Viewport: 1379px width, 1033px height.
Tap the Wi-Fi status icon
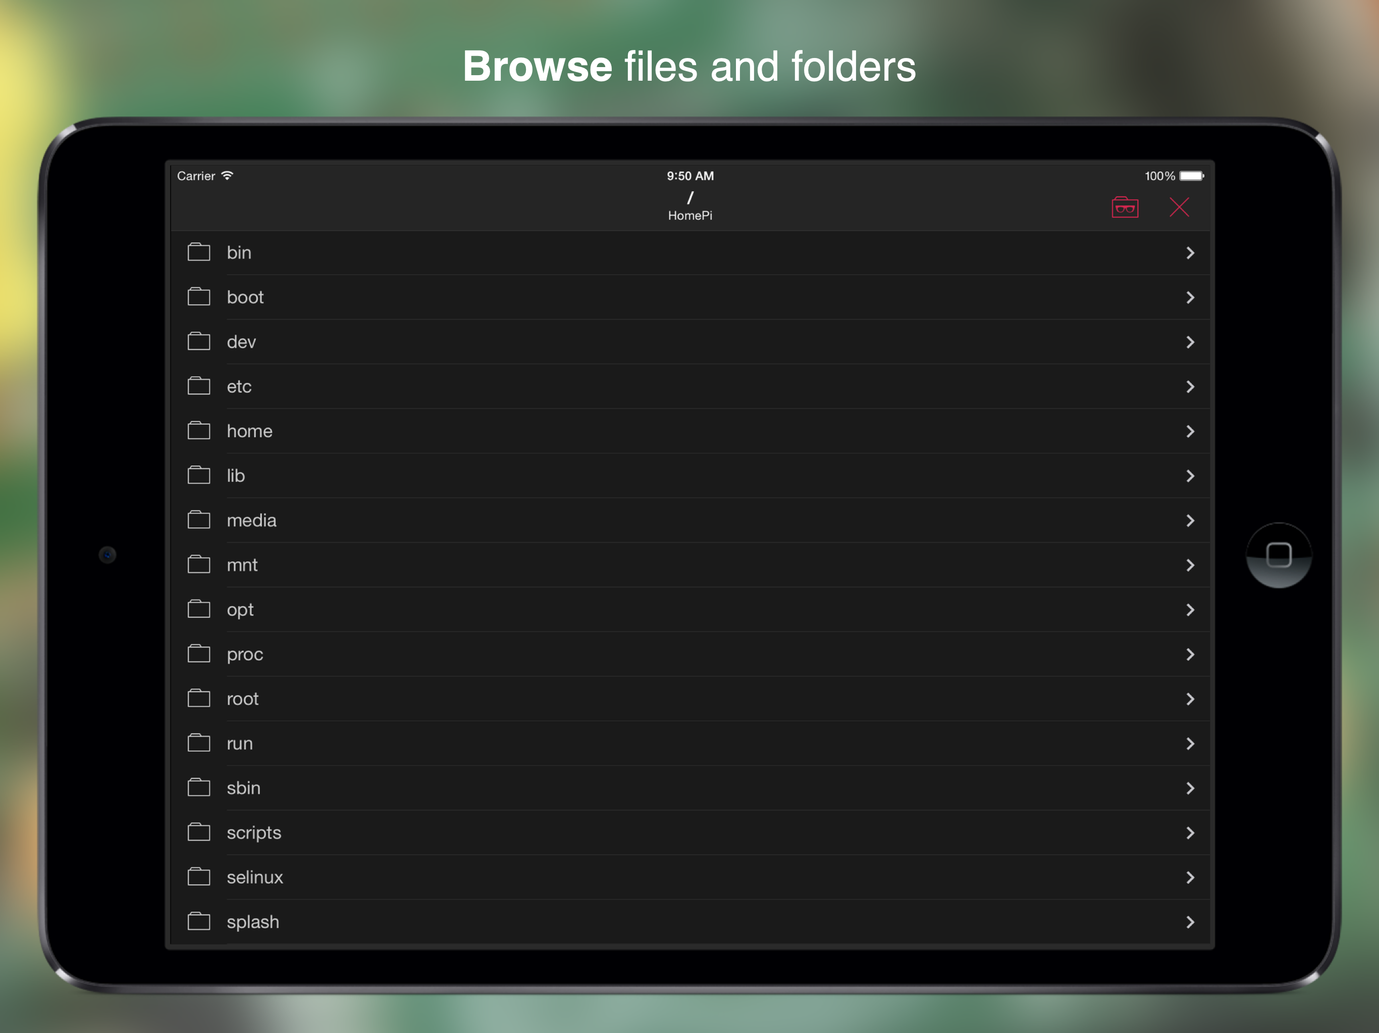tap(228, 176)
